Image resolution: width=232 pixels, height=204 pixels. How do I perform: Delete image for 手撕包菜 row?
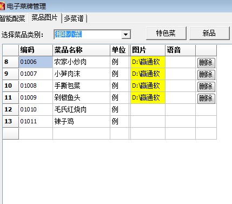(x=206, y=87)
